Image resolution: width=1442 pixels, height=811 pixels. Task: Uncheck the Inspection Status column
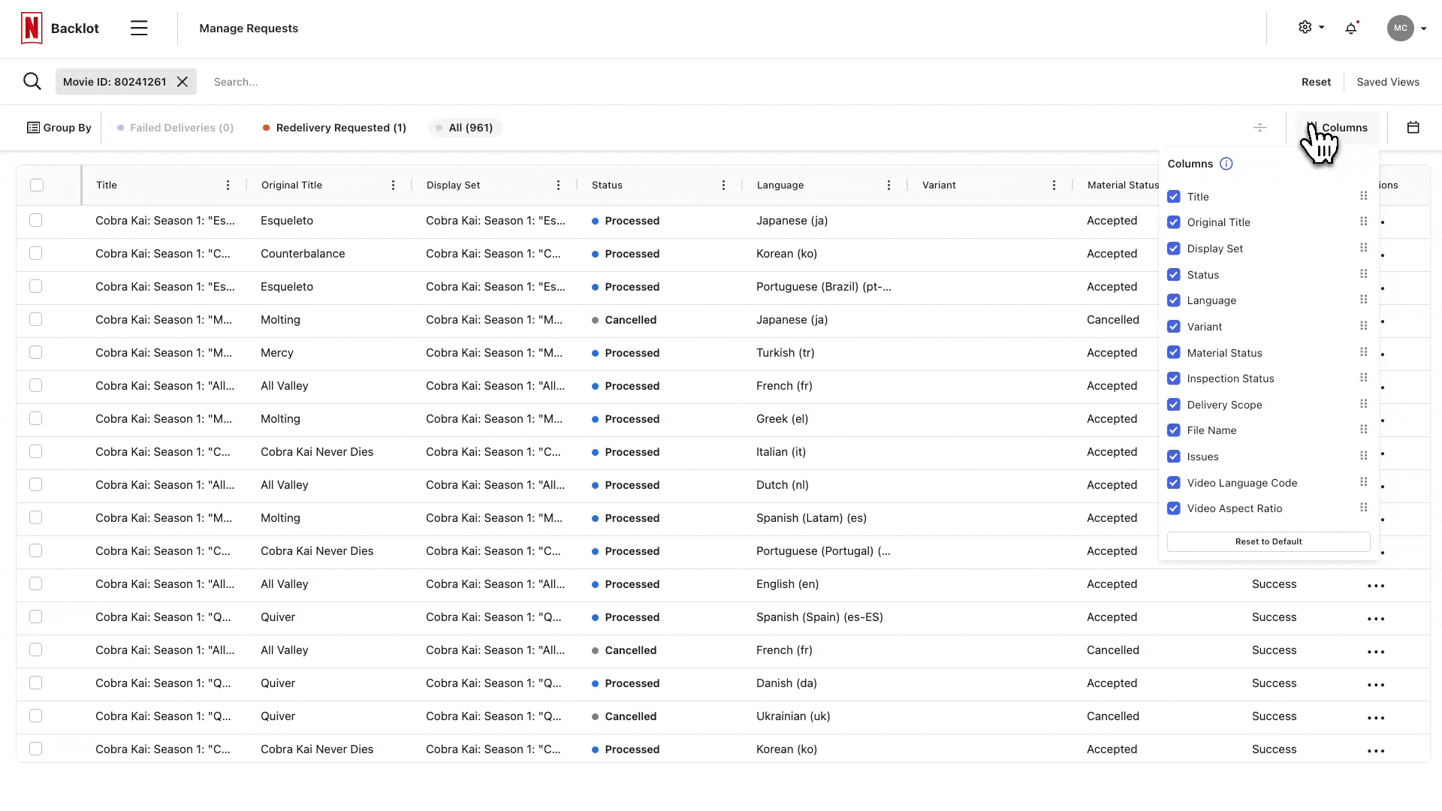[x=1174, y=378]
